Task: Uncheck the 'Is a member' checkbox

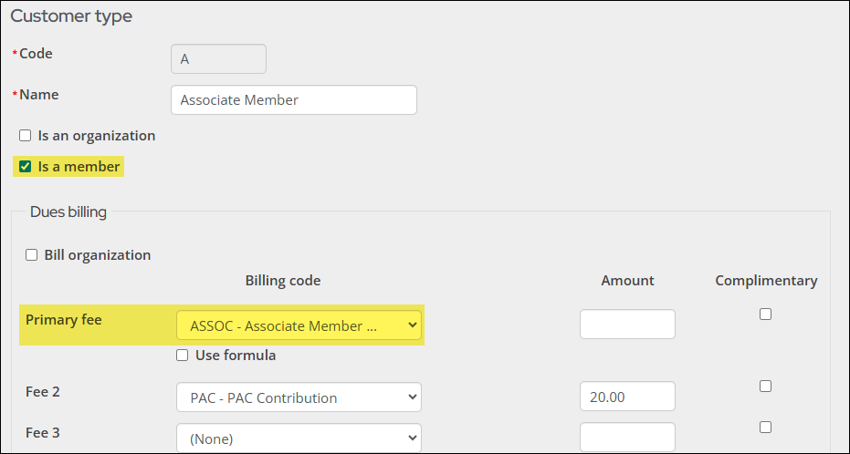Action: [26, 167]
